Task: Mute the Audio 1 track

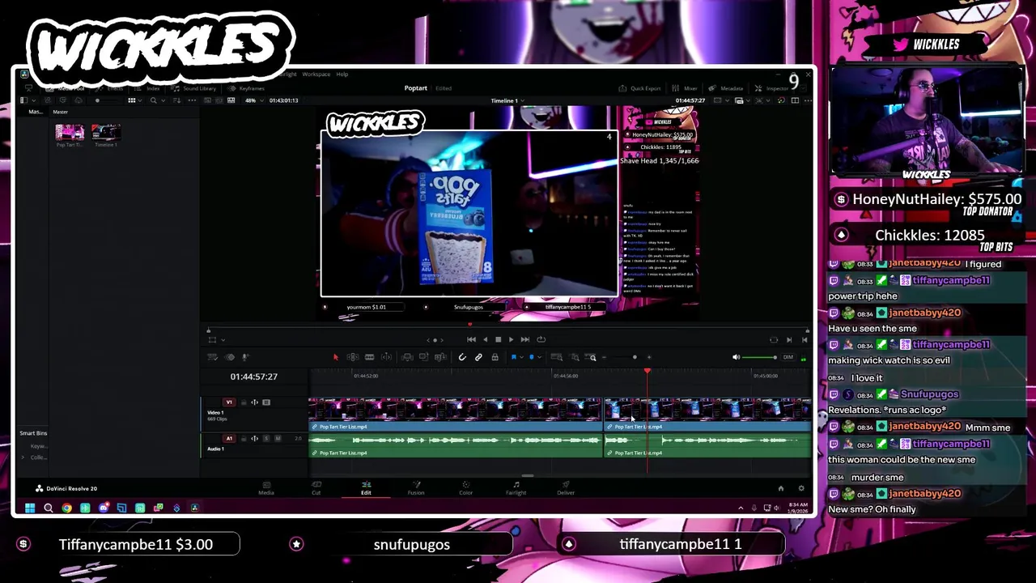Action: pyautogui.click(x=278, y=439)
